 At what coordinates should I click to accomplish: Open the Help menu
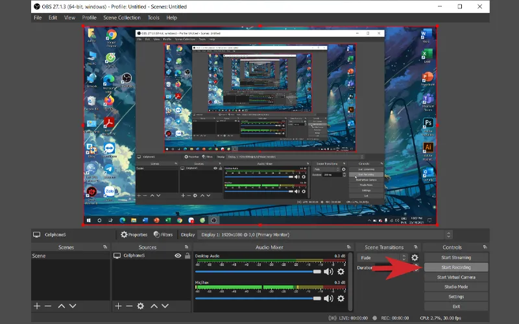pyautogui.click(x=172, y=17)
